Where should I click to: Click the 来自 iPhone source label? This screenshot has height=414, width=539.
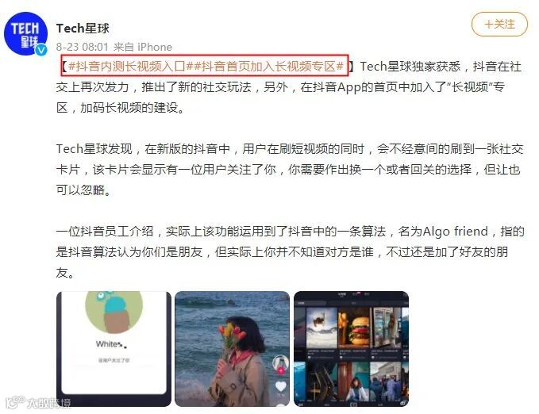coord(143,47)
